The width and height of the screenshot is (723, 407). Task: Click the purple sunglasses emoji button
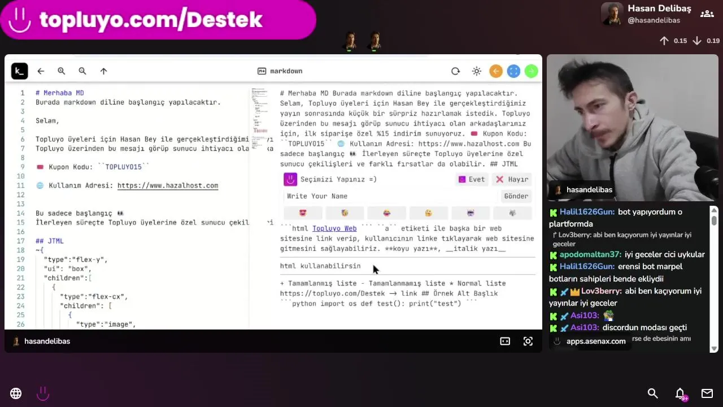pos(471,213)
